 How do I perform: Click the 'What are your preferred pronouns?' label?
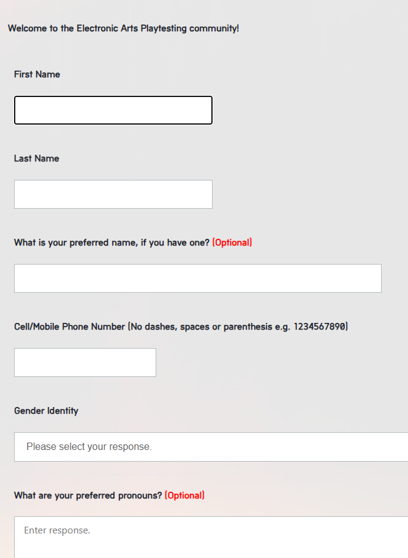click(x=88, y=495)
